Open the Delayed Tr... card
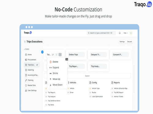Screen dimensions: 153x114 coord(98,55)
